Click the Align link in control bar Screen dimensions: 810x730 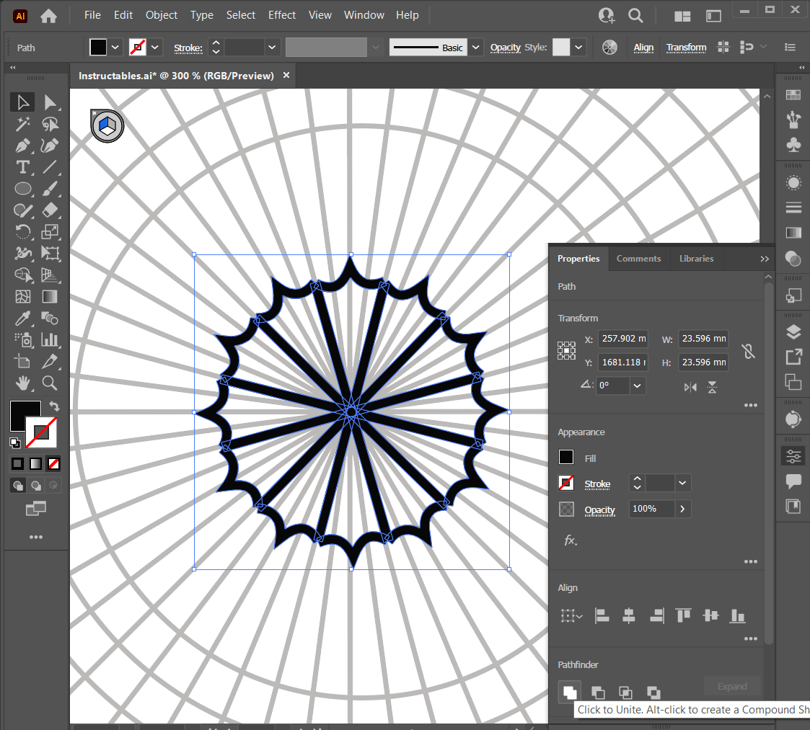coord(643,48)
